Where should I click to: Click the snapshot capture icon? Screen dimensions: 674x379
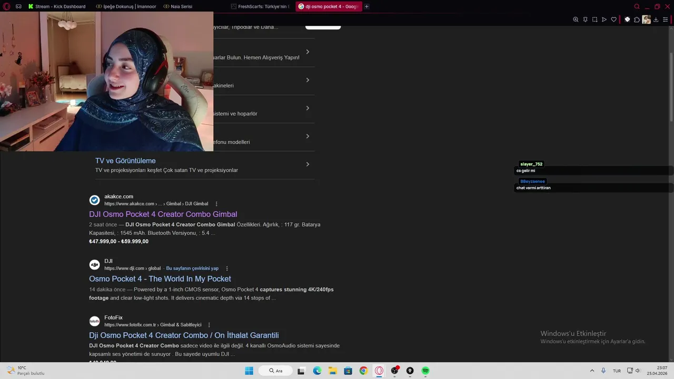click(x=594, y=19)
